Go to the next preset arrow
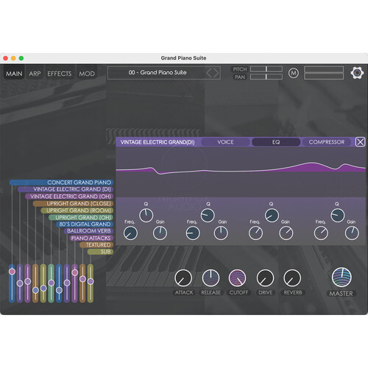368x368 pixels. coord(216,73)
